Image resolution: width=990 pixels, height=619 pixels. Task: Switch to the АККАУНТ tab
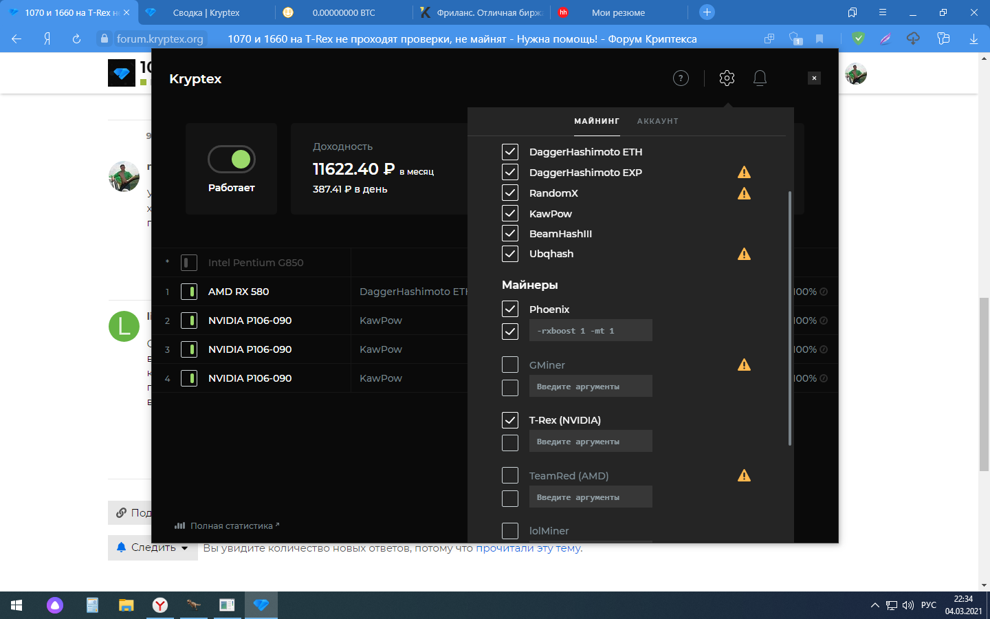(658, 121)
